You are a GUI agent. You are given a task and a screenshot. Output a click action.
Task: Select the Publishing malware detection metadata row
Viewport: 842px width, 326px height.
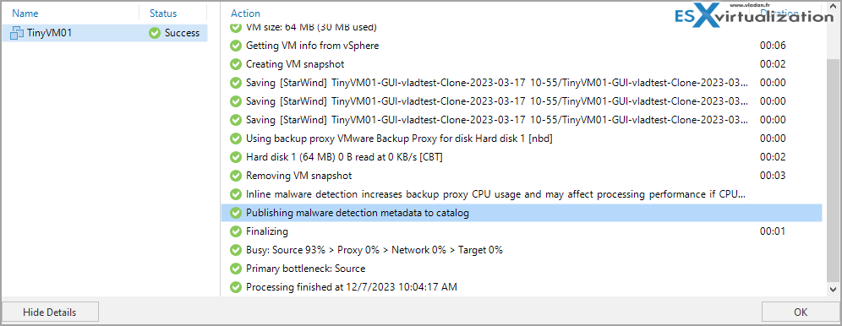click(x=522, y=213)
